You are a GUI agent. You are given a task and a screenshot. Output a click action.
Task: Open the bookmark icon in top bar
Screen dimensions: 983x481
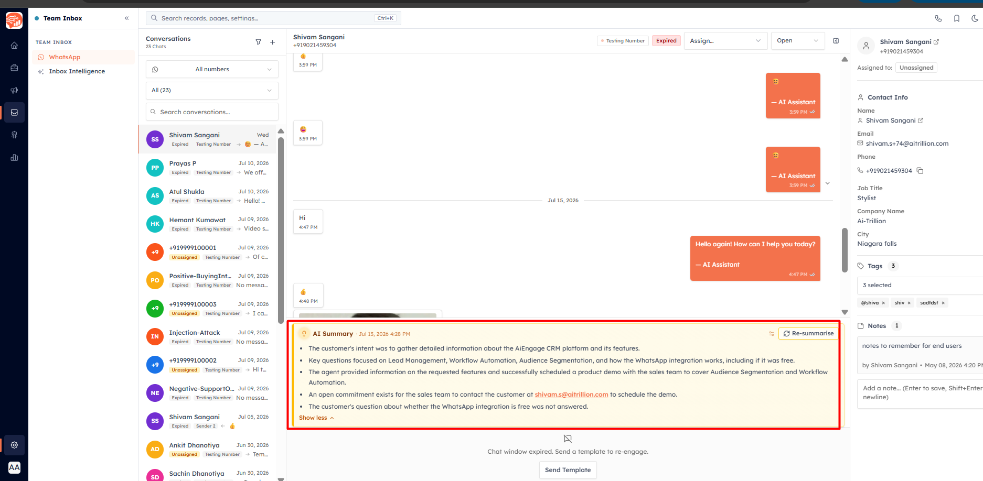tap(957, 18)
